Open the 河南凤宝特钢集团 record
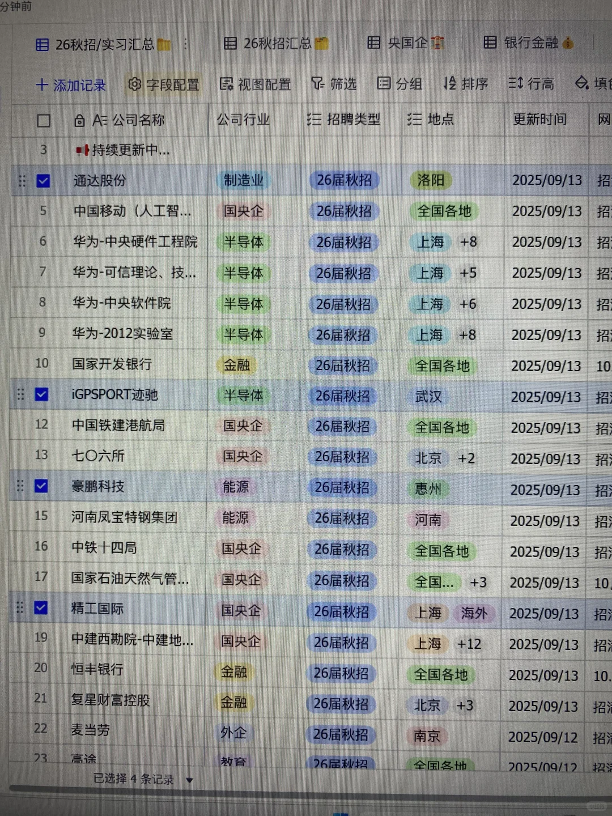 point(124,517)
